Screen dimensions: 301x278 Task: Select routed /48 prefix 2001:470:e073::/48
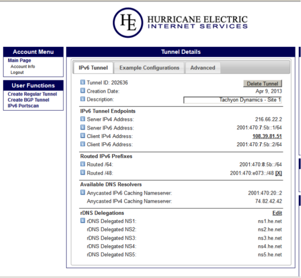tap(252, 173)
